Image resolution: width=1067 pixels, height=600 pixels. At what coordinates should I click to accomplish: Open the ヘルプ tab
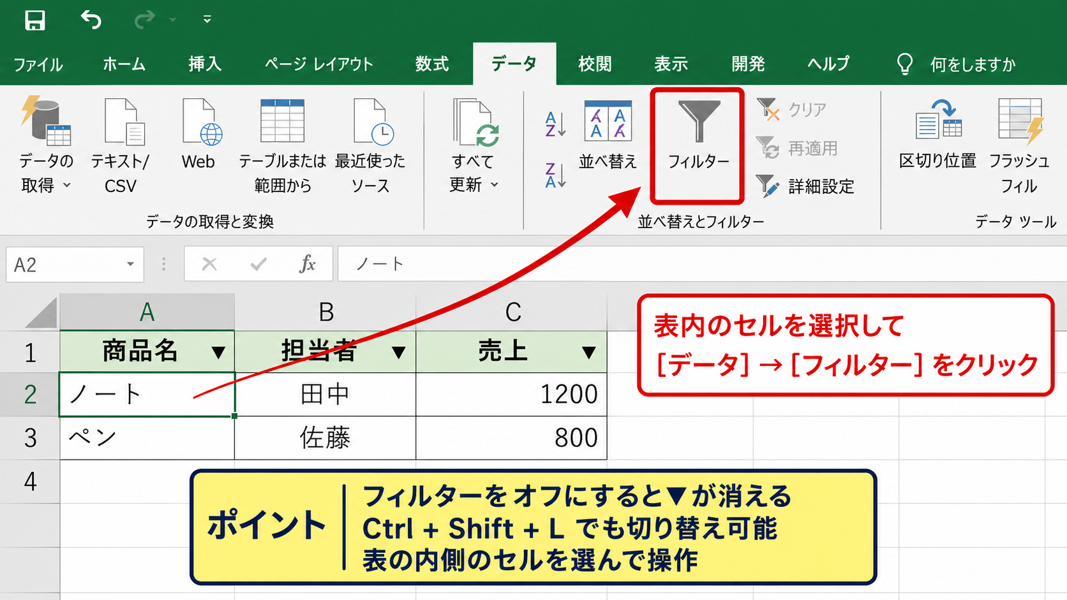point(828,64)
